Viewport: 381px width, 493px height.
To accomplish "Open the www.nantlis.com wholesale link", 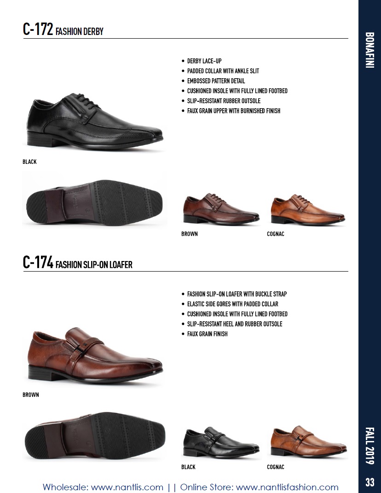I will click(127, 487).
